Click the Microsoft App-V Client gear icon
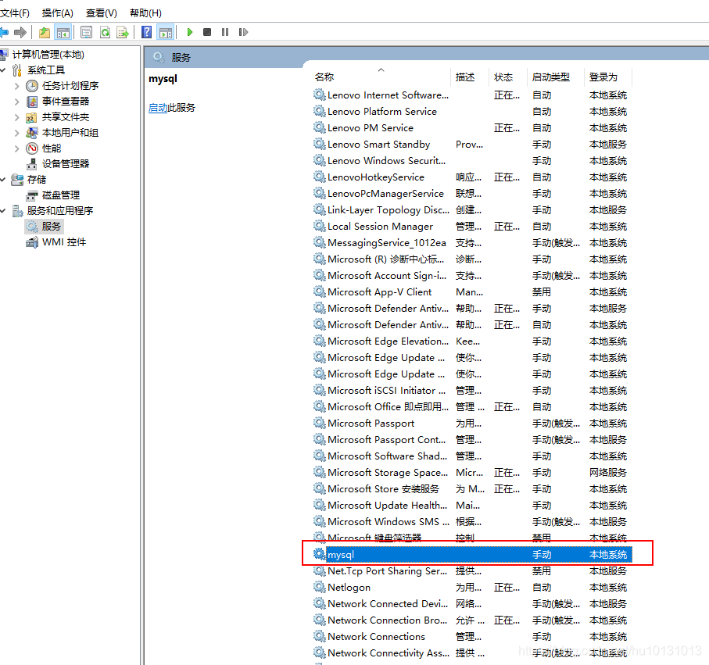709x665 pixels. [319, 292]
